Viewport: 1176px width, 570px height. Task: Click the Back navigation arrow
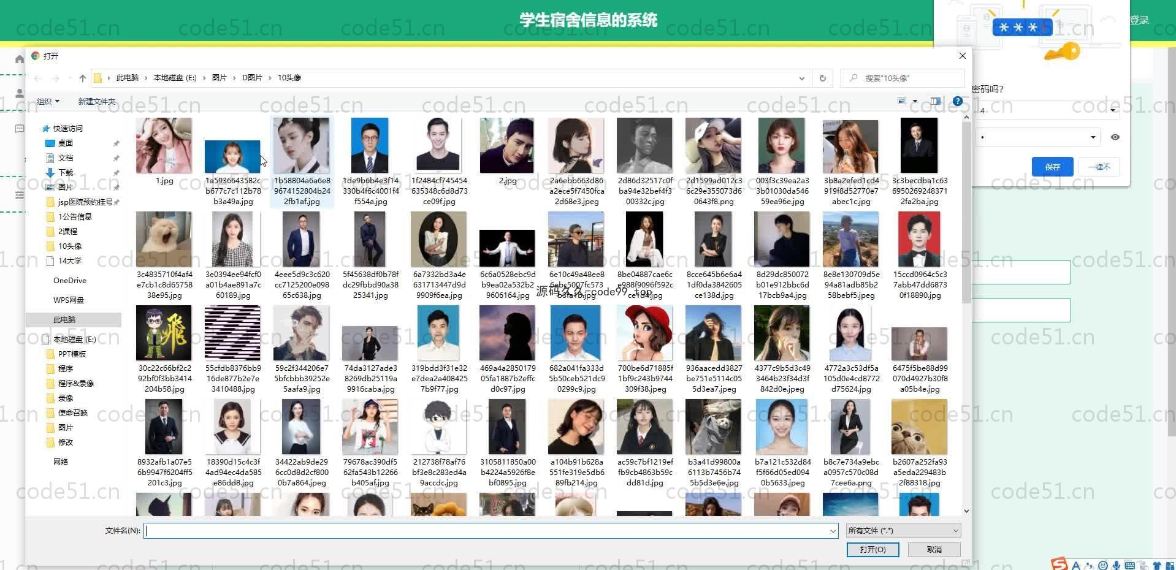tap(38, 78)
